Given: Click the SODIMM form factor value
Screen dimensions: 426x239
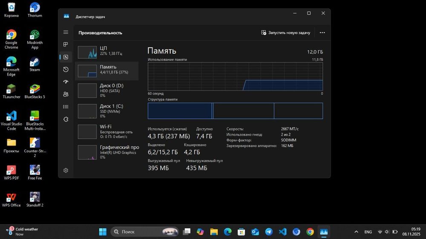Looking at the screenshot, I should pos(288,140).
